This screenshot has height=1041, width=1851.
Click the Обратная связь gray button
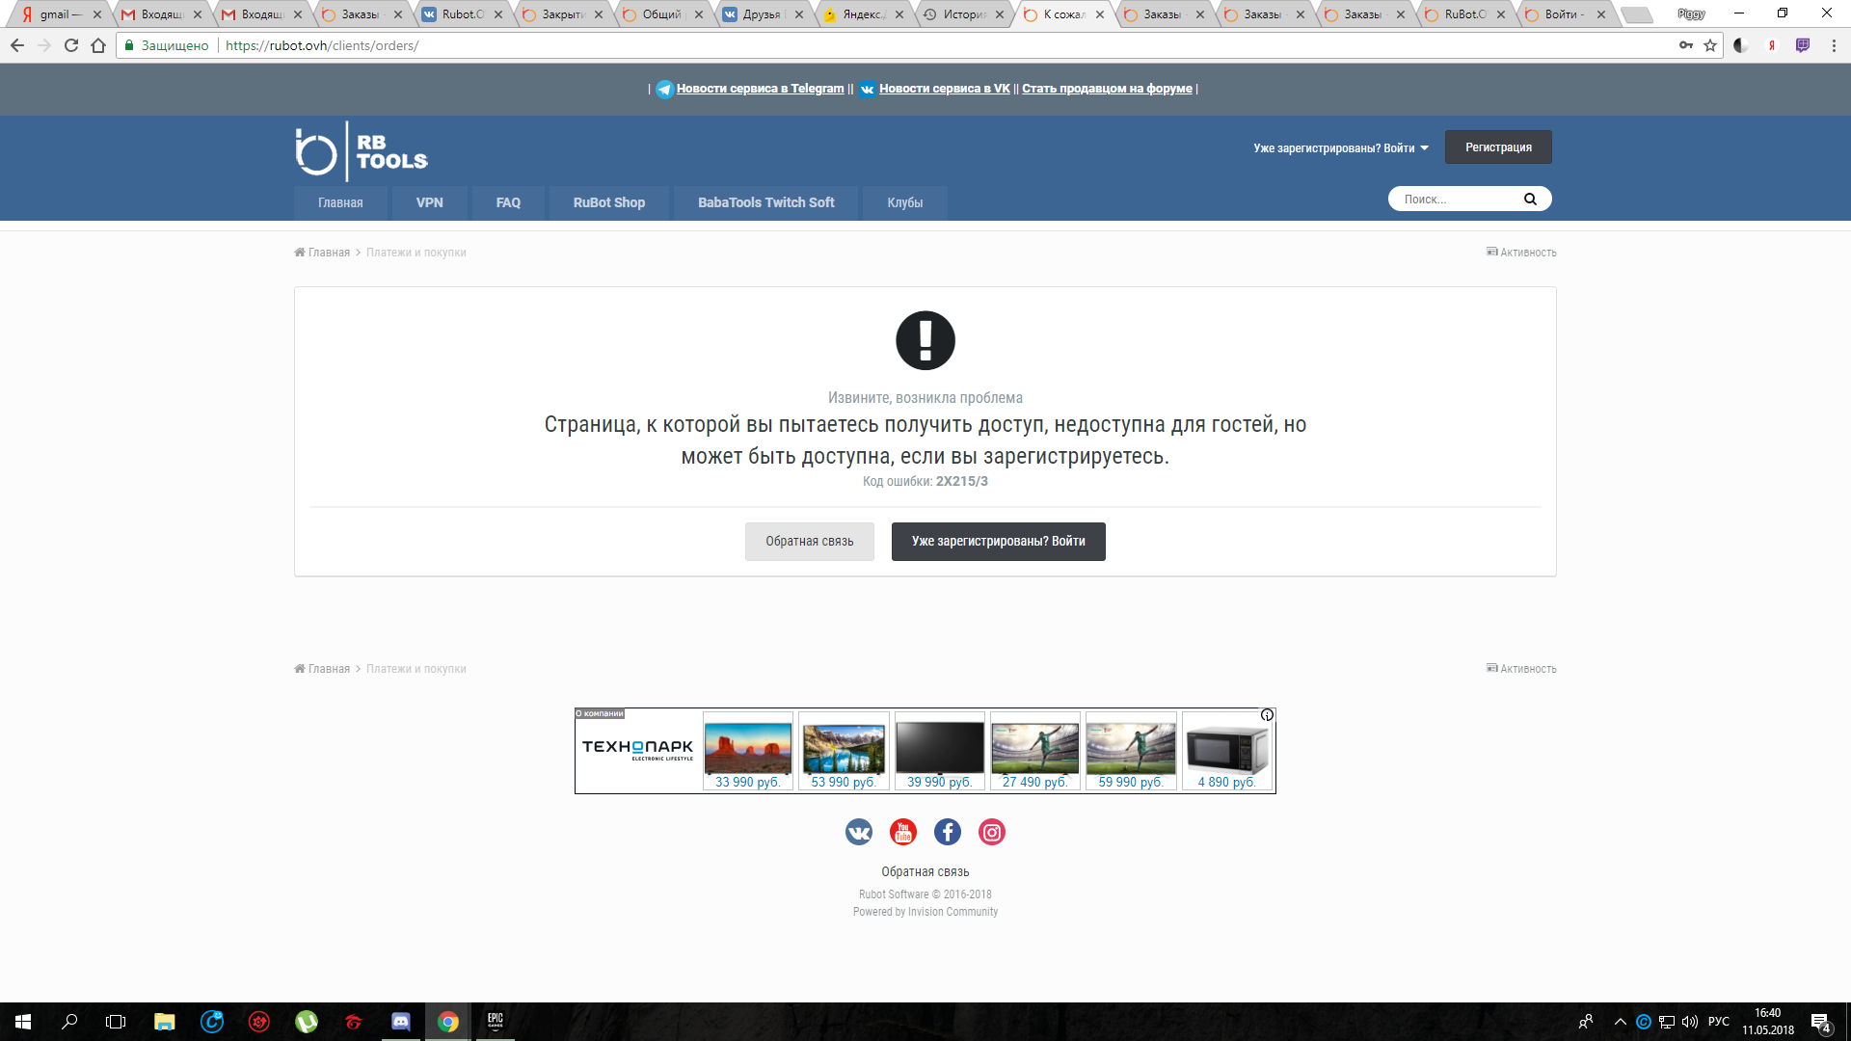(x=809, y=542)
